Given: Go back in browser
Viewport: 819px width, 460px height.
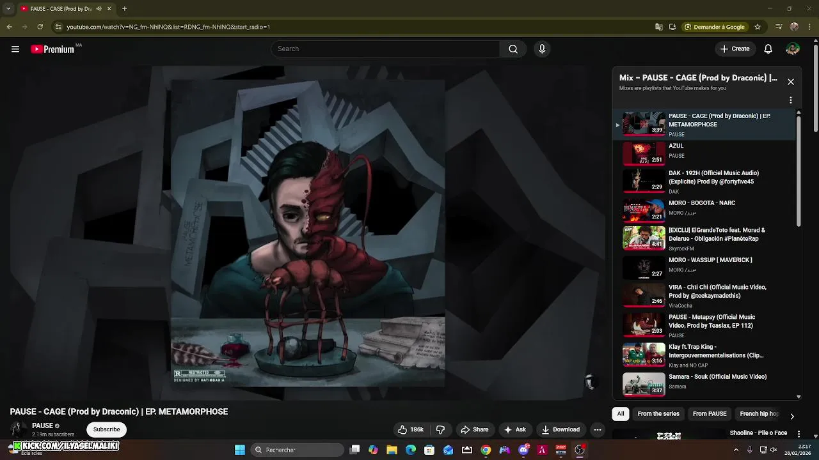Looking at the screenshot, I should tap(9, 27).
